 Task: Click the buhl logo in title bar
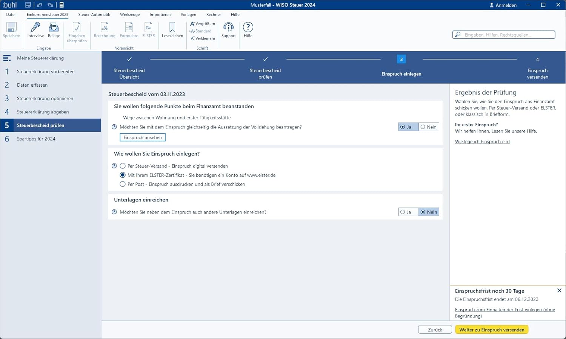[10, 5]
